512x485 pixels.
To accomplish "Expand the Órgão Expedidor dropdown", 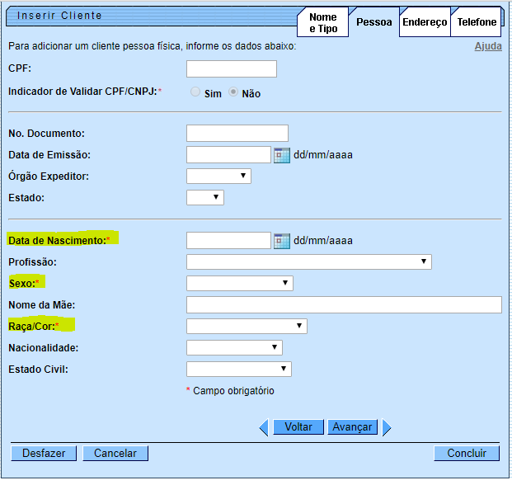I will [218, 176].
